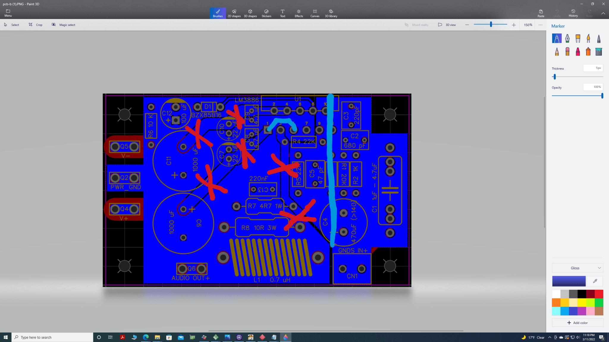Choose the Select tool

click(x=12, y=25)
